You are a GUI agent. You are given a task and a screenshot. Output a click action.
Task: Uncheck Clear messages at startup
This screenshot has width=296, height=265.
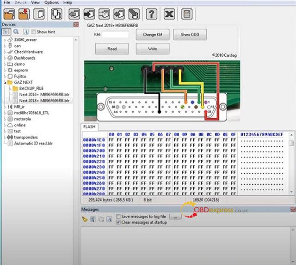click(118, 222)
